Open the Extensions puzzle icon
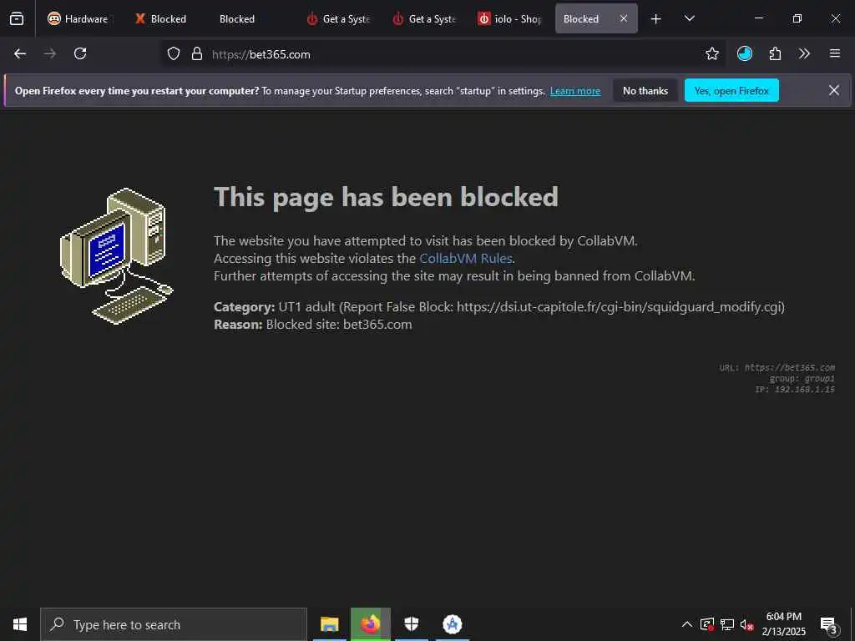This screenshot has height=641, width=855. click(775, 53)
